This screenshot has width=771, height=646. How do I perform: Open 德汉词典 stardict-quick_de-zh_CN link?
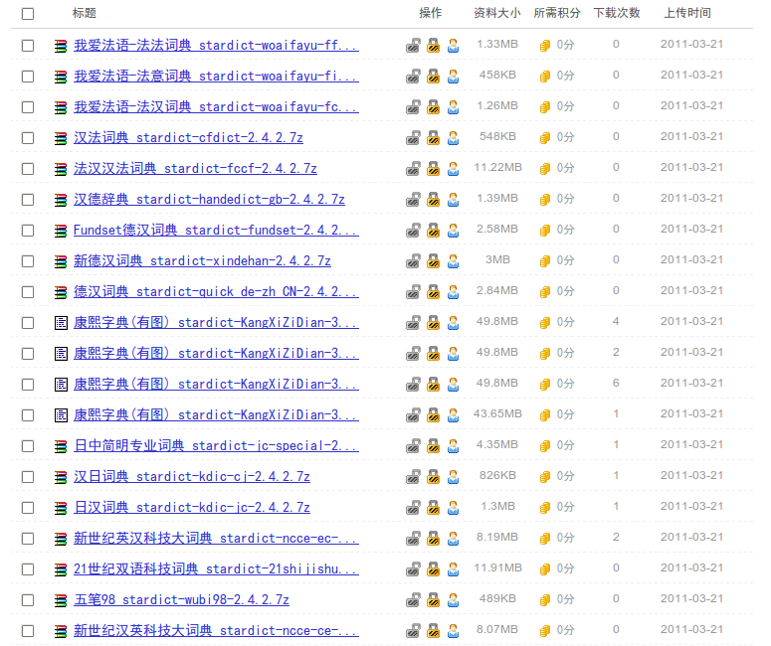point(216,292)
